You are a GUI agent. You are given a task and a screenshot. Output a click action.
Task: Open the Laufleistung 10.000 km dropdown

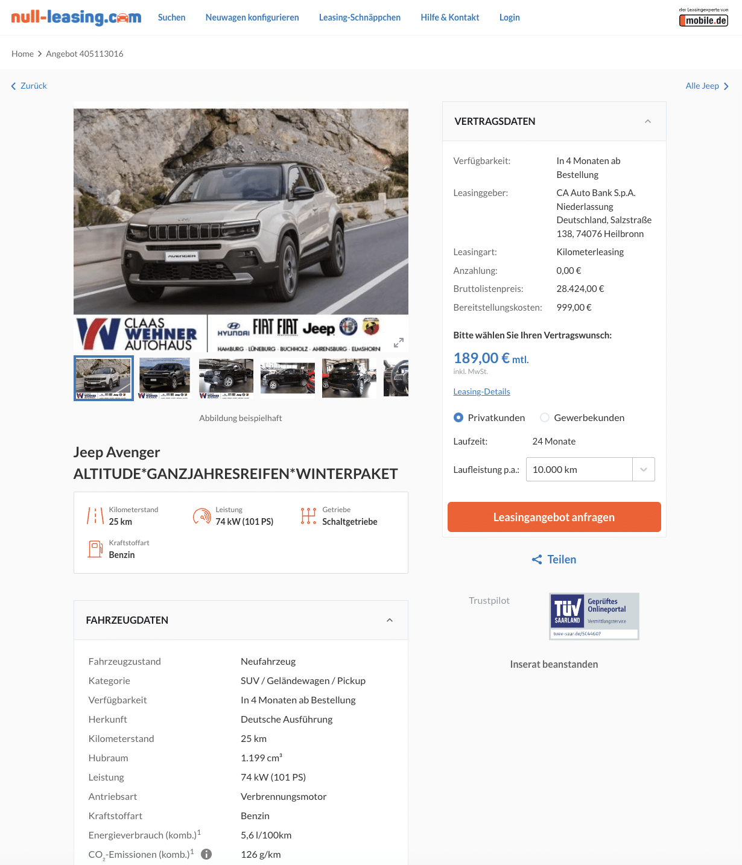[591, 469]
